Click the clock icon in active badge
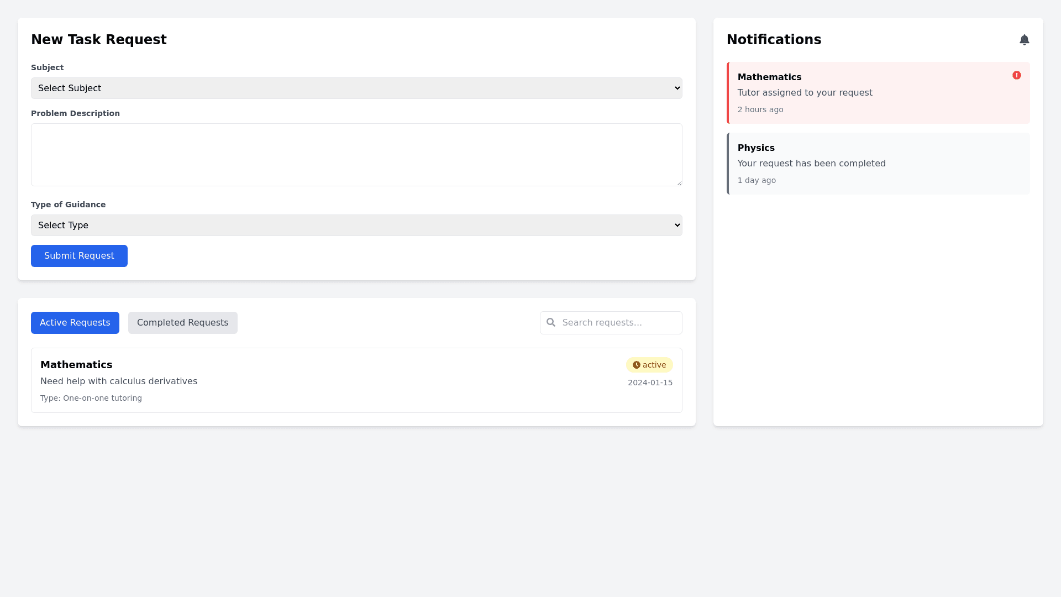This screenshot has height=597, width=1061. coord(636,365)
